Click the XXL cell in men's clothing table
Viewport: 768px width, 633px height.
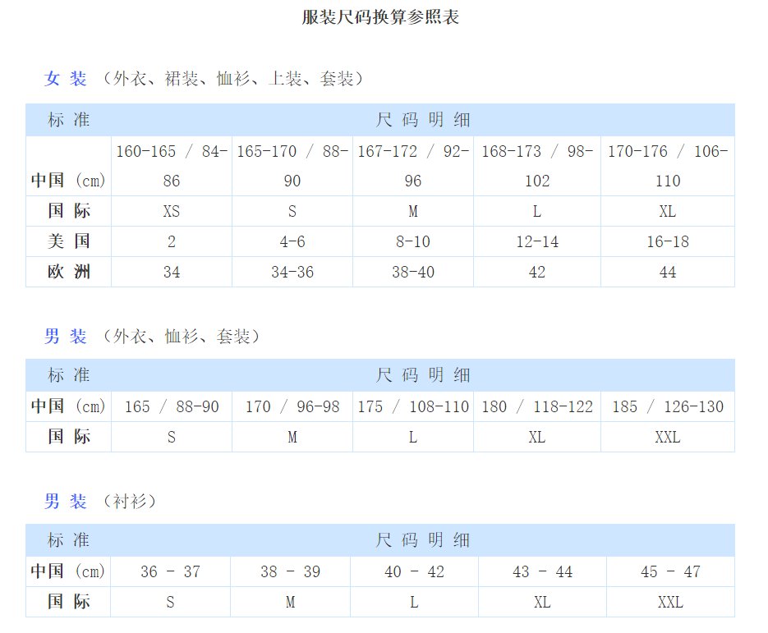[x=668, y=437]
